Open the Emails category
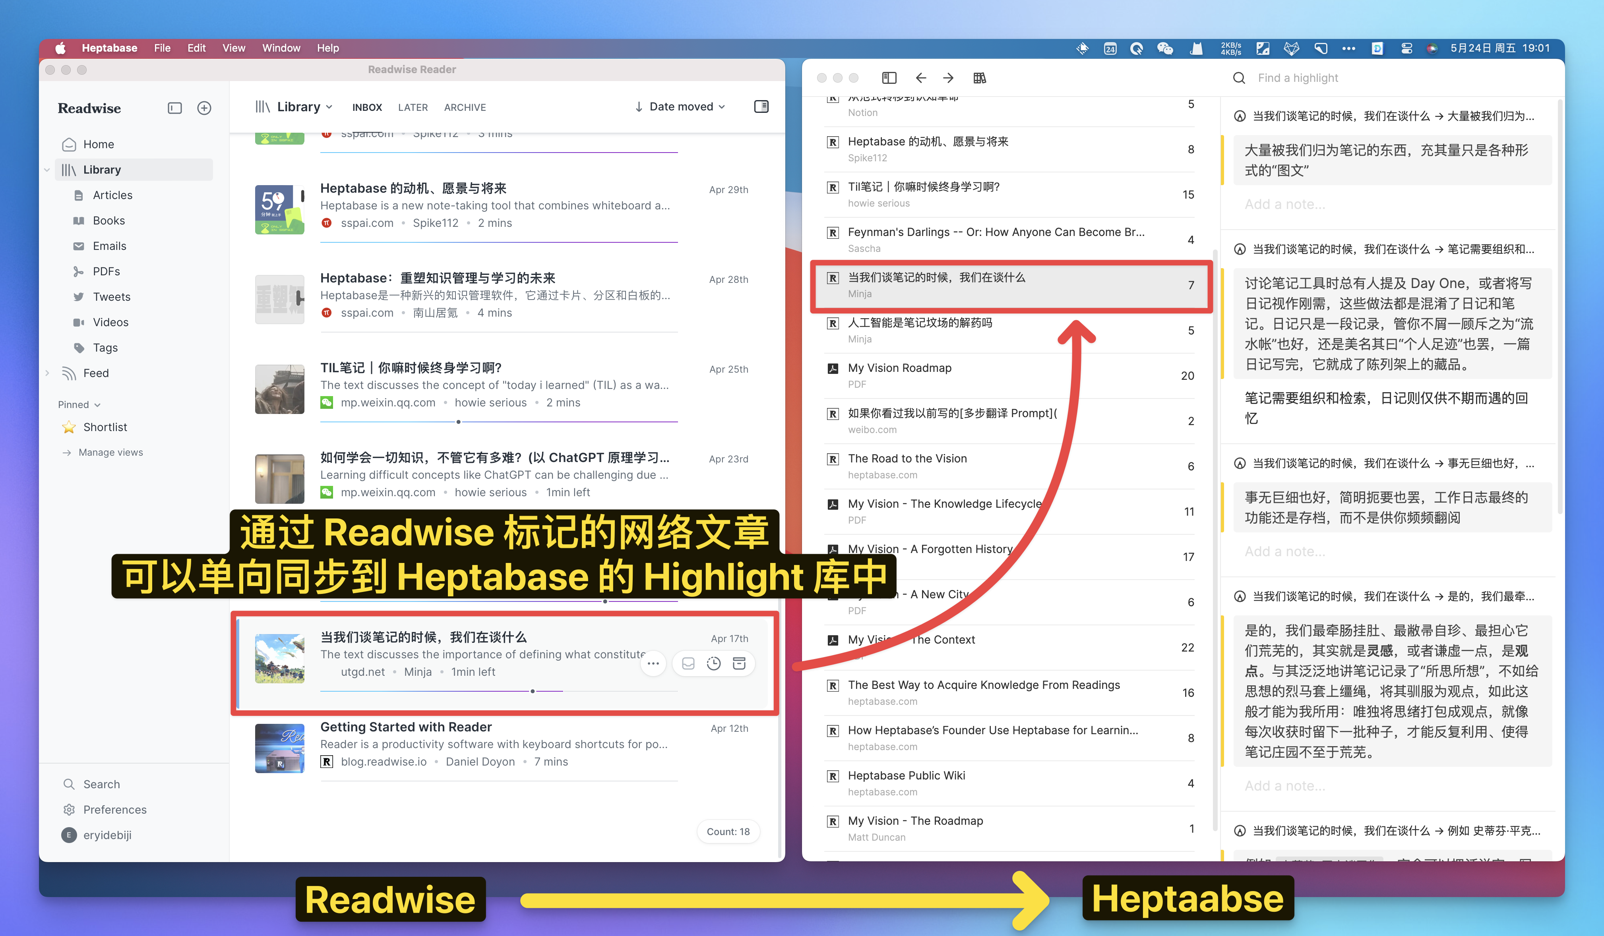Image resolution: width=1604 pixels, height=936 pixels. point(109,246)
